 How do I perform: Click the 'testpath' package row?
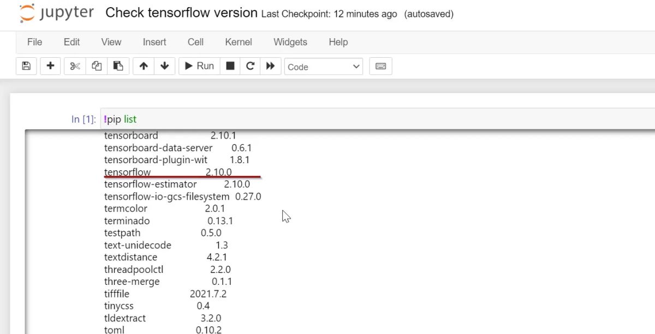click(x=163, y=233)
